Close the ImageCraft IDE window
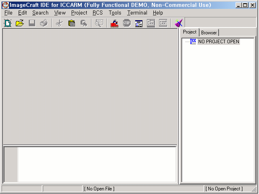The image size is (259, 194). (x=253, y=5)
